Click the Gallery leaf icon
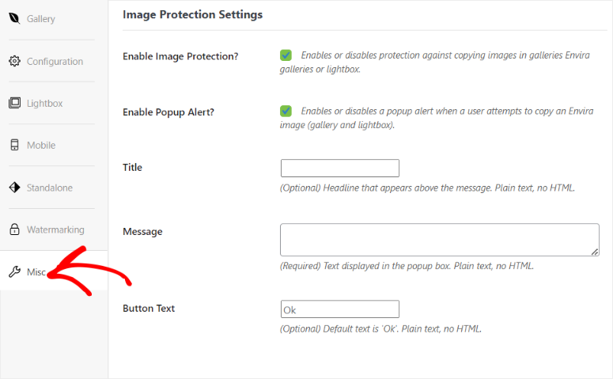This screenshot has height=379, width=613. point(14,18)
